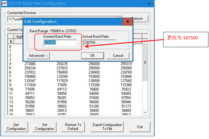Screen dimensions: 209x139
Task: Click the 55944 cell in row 13
Action: coord(126,102)
